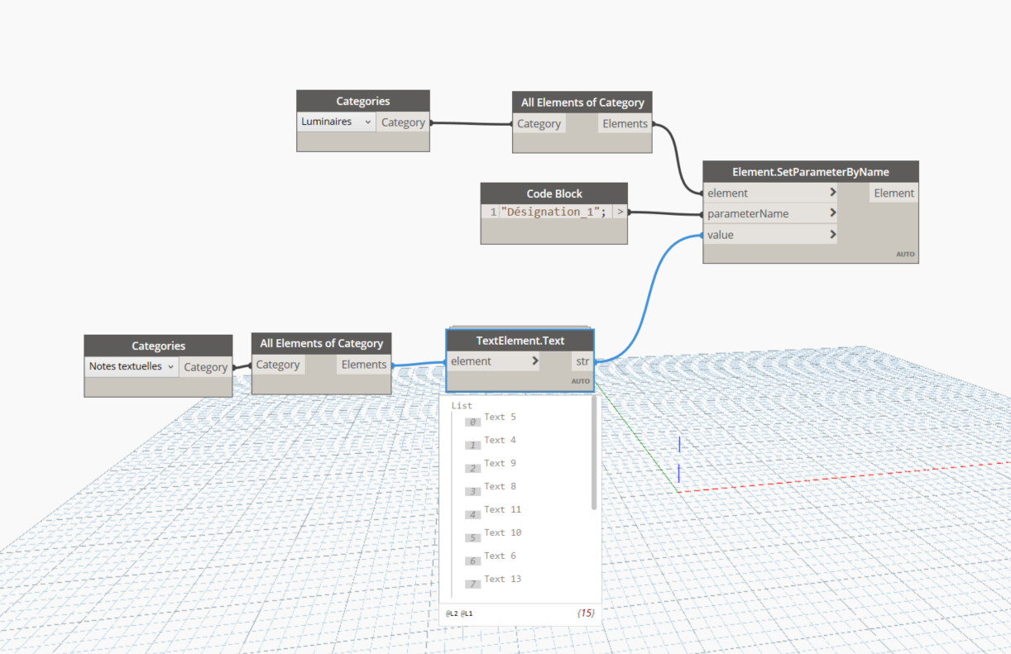Expand the value port chevron on SetParameterByName
This screenshot has height=654, width=1011.
[x=831, y=234]
